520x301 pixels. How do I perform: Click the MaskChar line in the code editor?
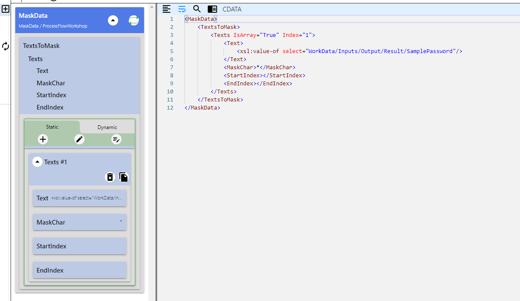pyautogui.click(x=260, y=68)
